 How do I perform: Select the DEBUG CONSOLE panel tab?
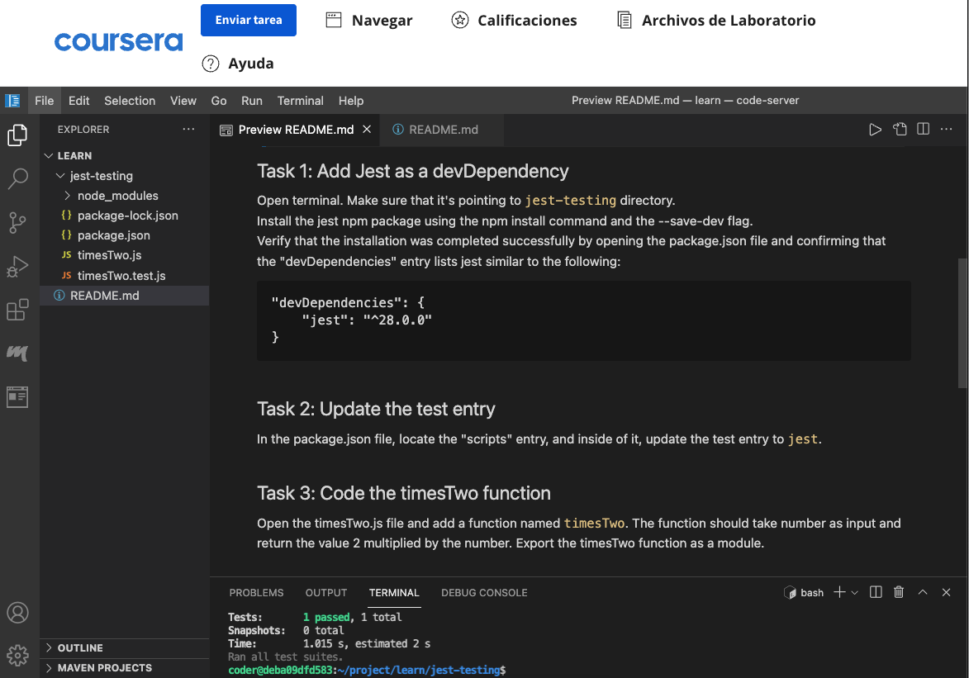click(x=484, y=592)
